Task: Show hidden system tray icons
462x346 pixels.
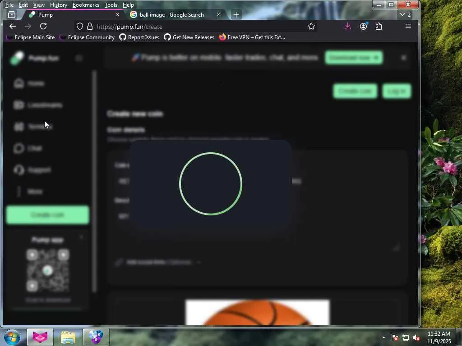Action: pos(383,337)
